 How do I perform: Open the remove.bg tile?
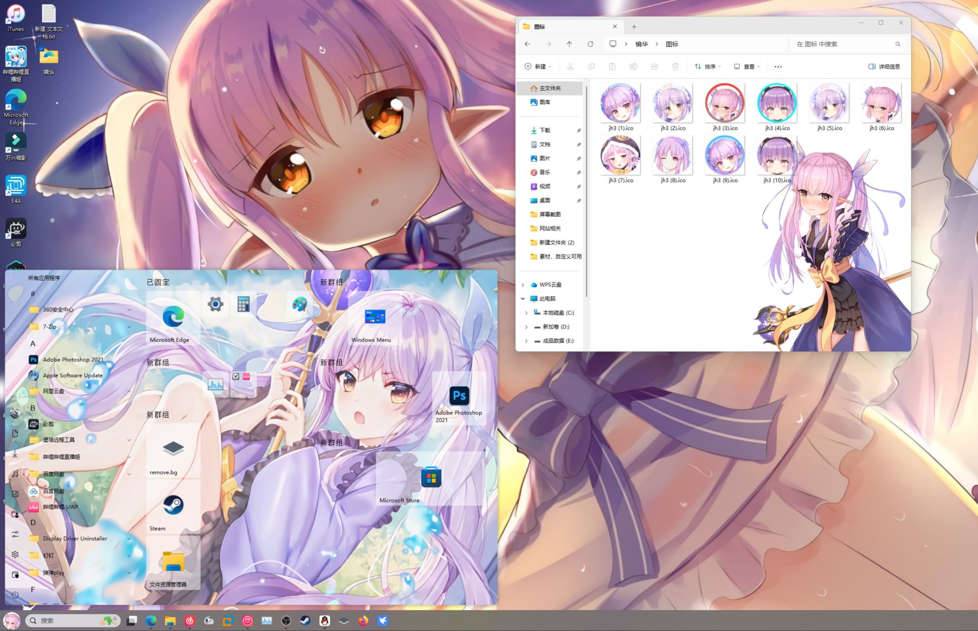pos(173,450)
